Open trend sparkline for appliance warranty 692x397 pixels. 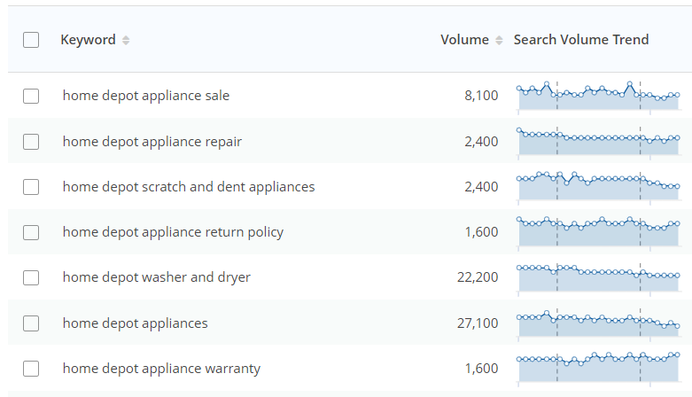coord(598,369)
